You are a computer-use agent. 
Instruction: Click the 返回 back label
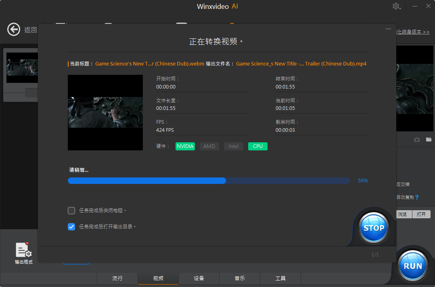[31, 30]
